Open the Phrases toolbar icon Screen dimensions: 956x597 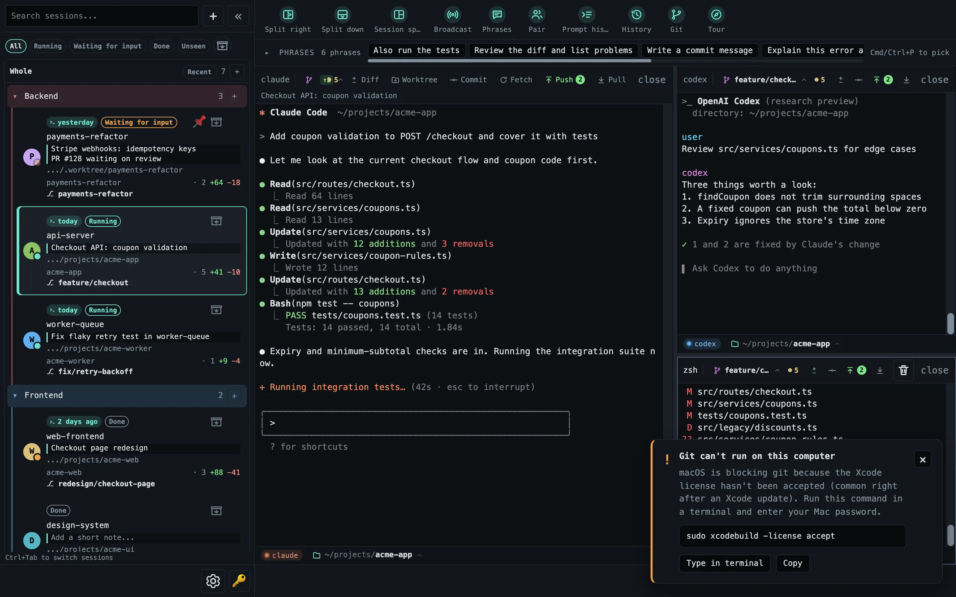[497, 19]
